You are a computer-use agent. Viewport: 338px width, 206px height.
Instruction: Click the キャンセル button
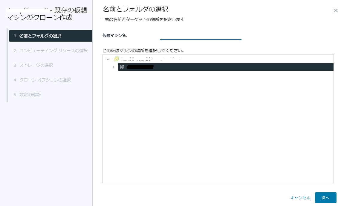tap(300, 198)
